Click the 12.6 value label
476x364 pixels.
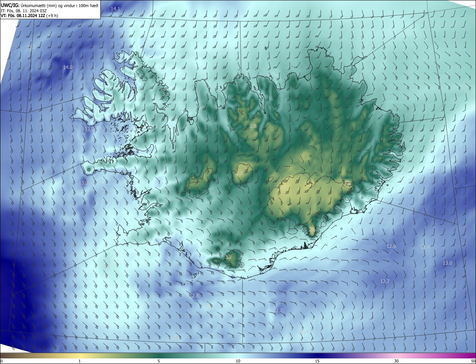click(x=391, y=246)
